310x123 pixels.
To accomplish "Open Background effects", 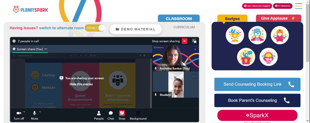I will click(x=138, y=116).
